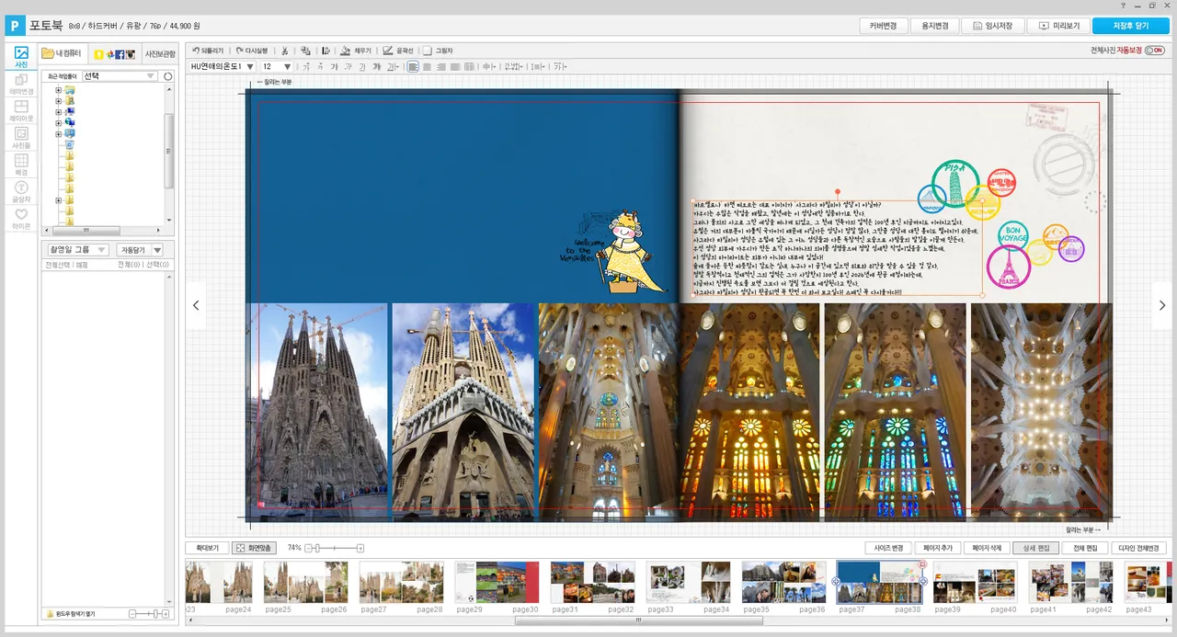Switch to the 내 컴퓨터 tab

(63, 54)
